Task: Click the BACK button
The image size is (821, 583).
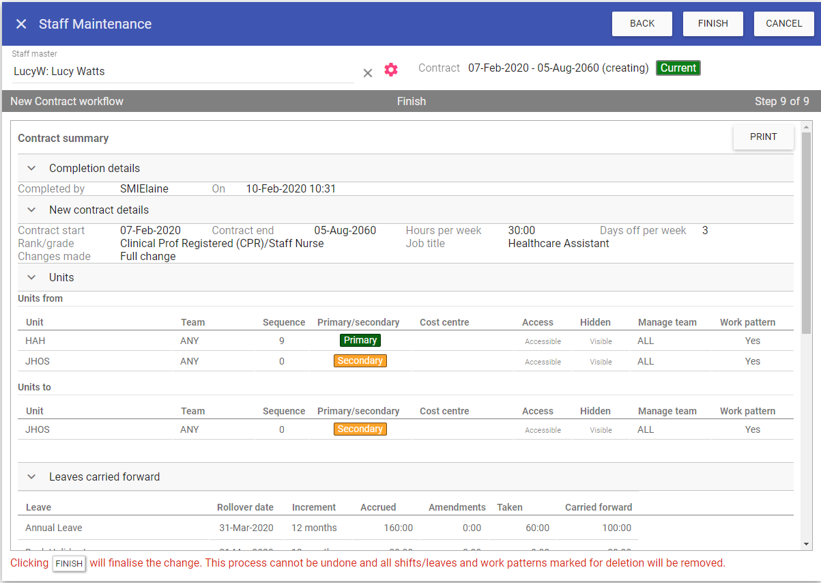Action: coord(642,24)
